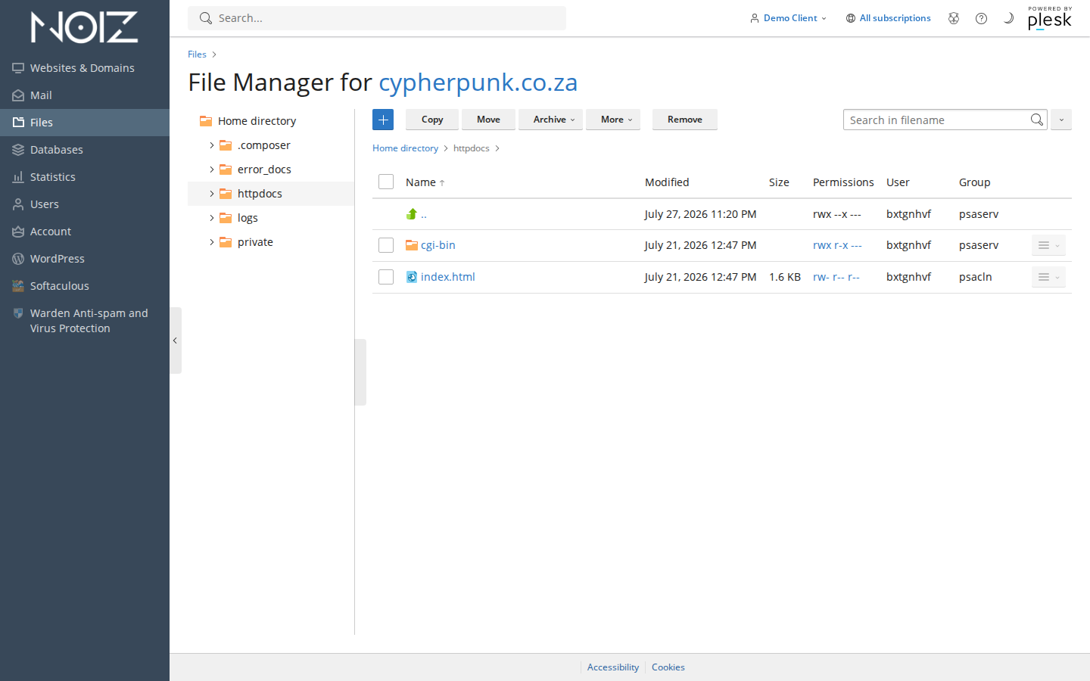The width and height of the screenshot is (1090, 681).
Task: Open the cypherpunk.co.za domain link
Action: click(x=478, y=82)
